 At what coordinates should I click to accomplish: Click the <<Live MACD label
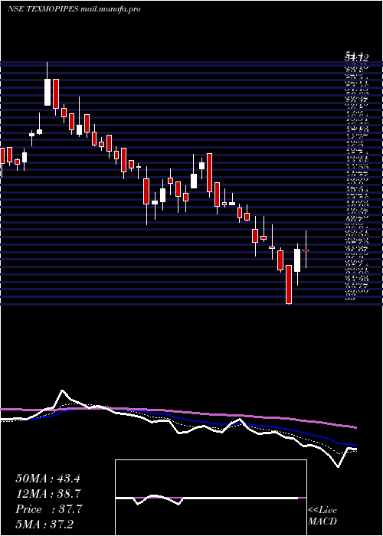coord(322,516)
